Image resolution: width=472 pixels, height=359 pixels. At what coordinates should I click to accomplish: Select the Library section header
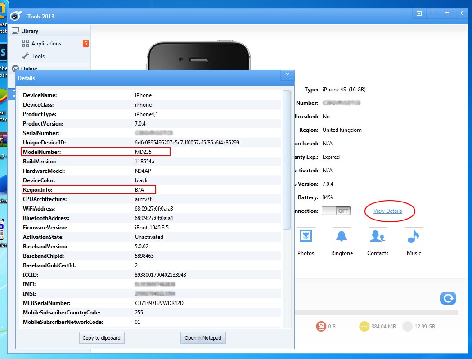click(49, 31)
